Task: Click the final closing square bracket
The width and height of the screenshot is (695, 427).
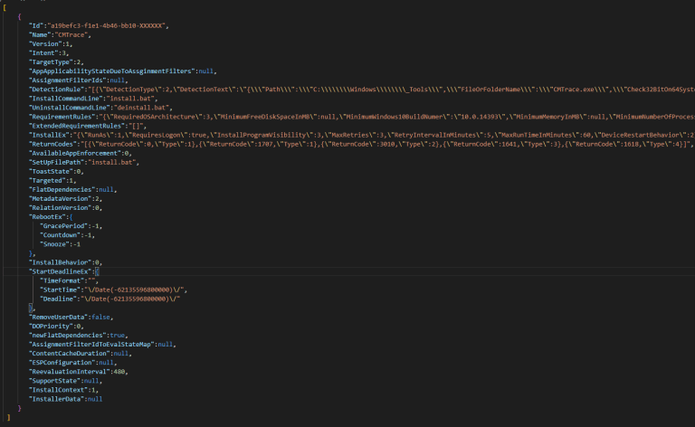Action: tap(7, 416)
